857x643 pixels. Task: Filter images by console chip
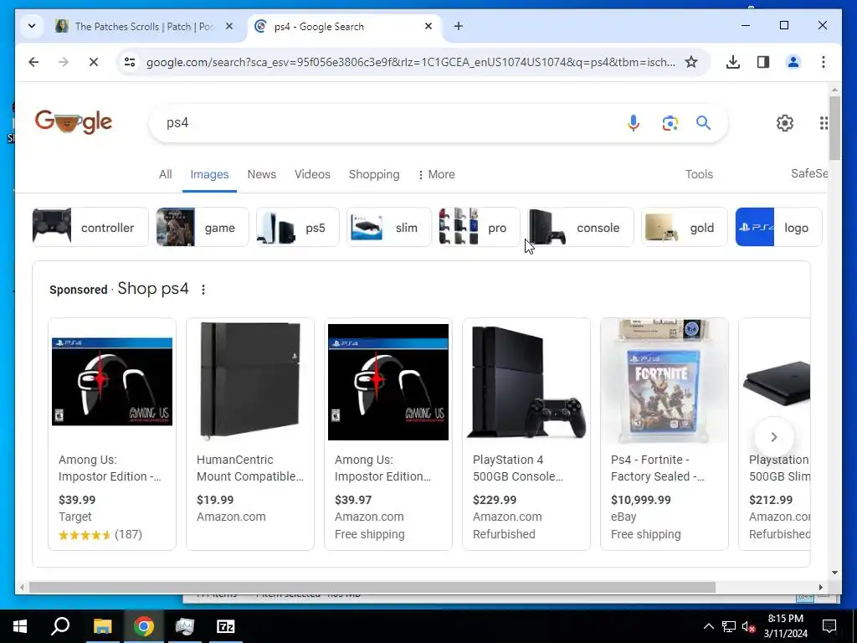point(581,227)
